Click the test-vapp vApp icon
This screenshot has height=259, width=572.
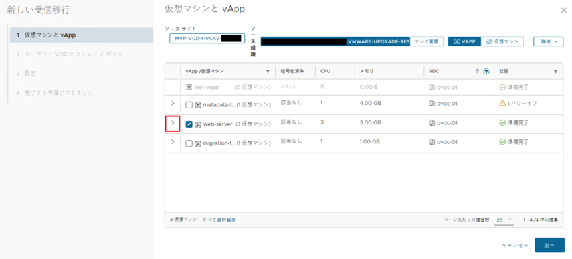[x=189, y=87]
